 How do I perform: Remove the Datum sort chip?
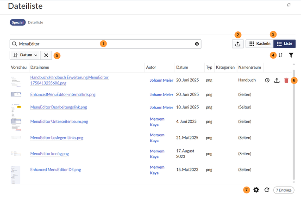point(46,55)
